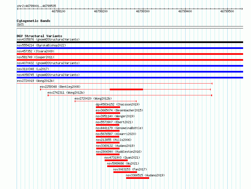Open variant nsv5876587 (Almarri2020) label
This screenshot has width=251, height=189.
pyautogui.click(x=116, y=134)
